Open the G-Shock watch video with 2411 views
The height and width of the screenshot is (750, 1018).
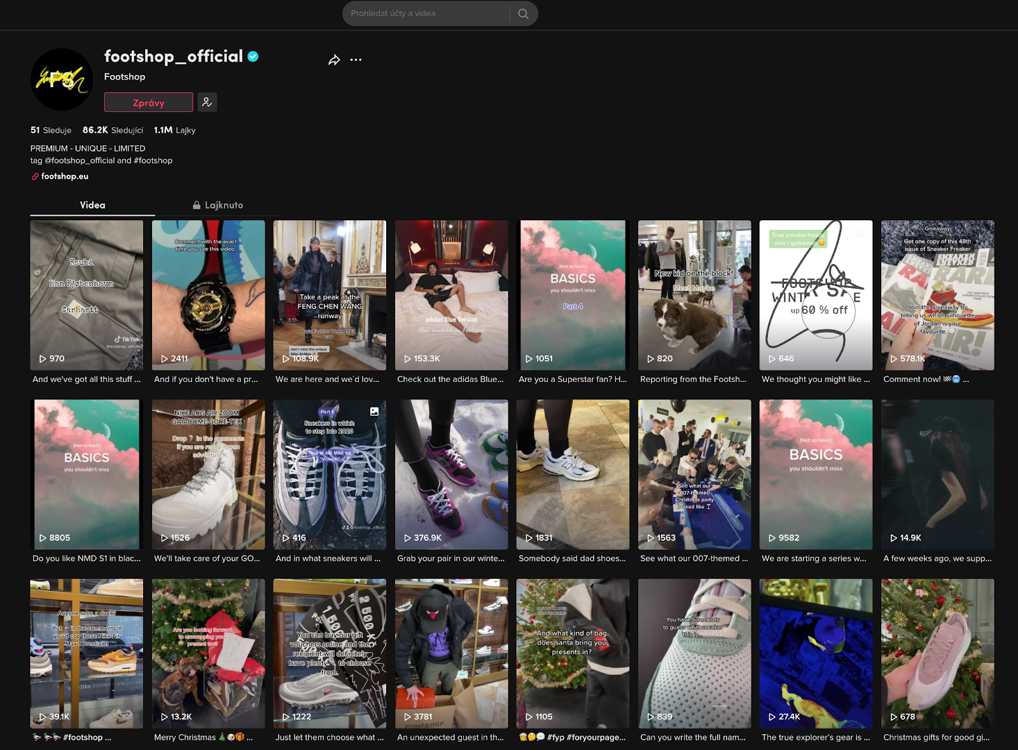(x=208, y=295)
